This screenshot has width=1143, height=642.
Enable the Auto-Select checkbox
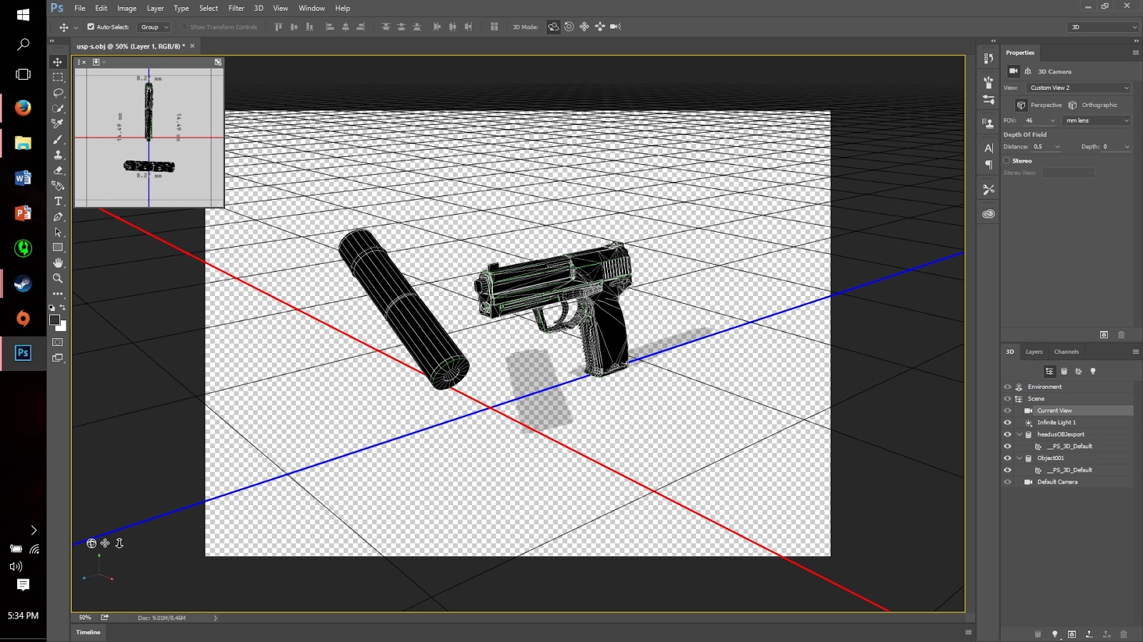91,26
